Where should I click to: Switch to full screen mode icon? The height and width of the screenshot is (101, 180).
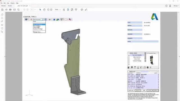point(72,10)
